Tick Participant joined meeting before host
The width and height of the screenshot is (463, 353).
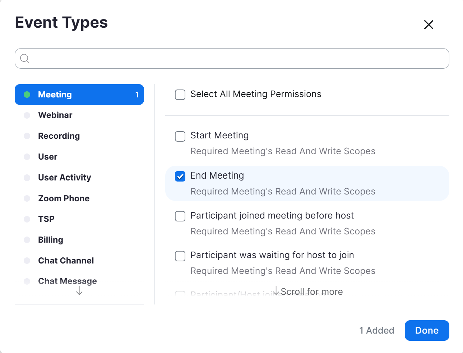click(180, 216)
